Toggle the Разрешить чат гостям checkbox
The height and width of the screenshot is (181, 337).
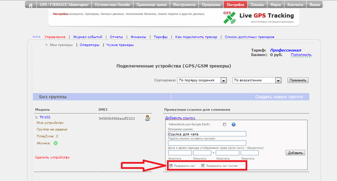tap(203, 166)
